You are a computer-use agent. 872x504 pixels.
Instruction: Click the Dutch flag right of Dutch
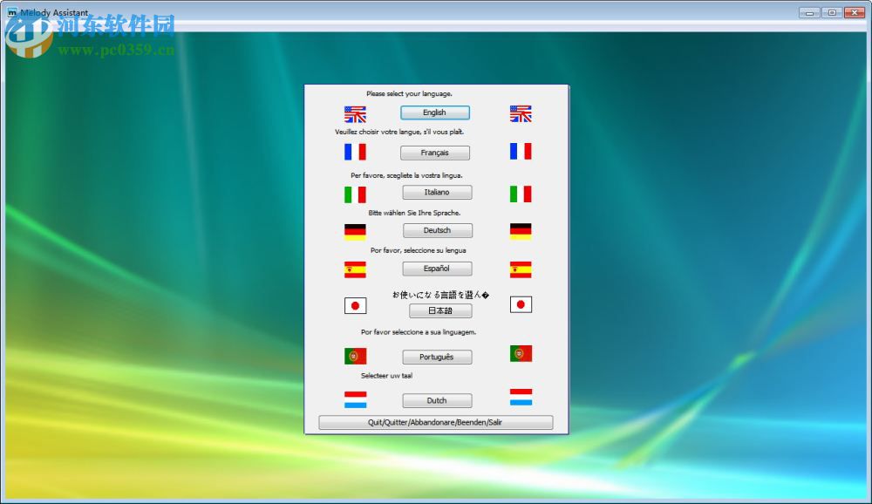(x=521, y=398)
